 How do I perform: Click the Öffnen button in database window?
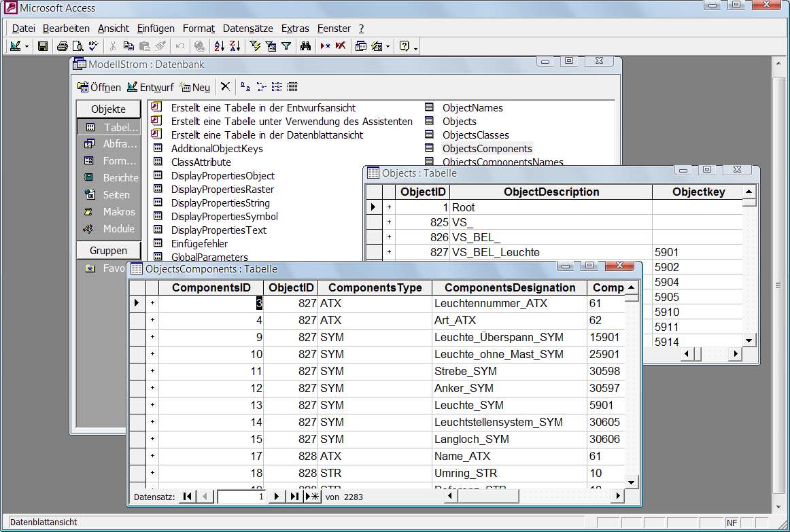point(99,87)
